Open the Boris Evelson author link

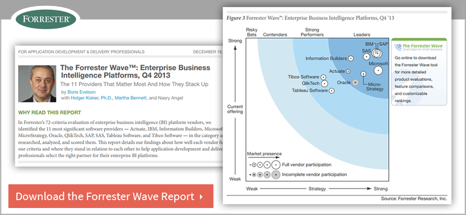coord(82,92)
